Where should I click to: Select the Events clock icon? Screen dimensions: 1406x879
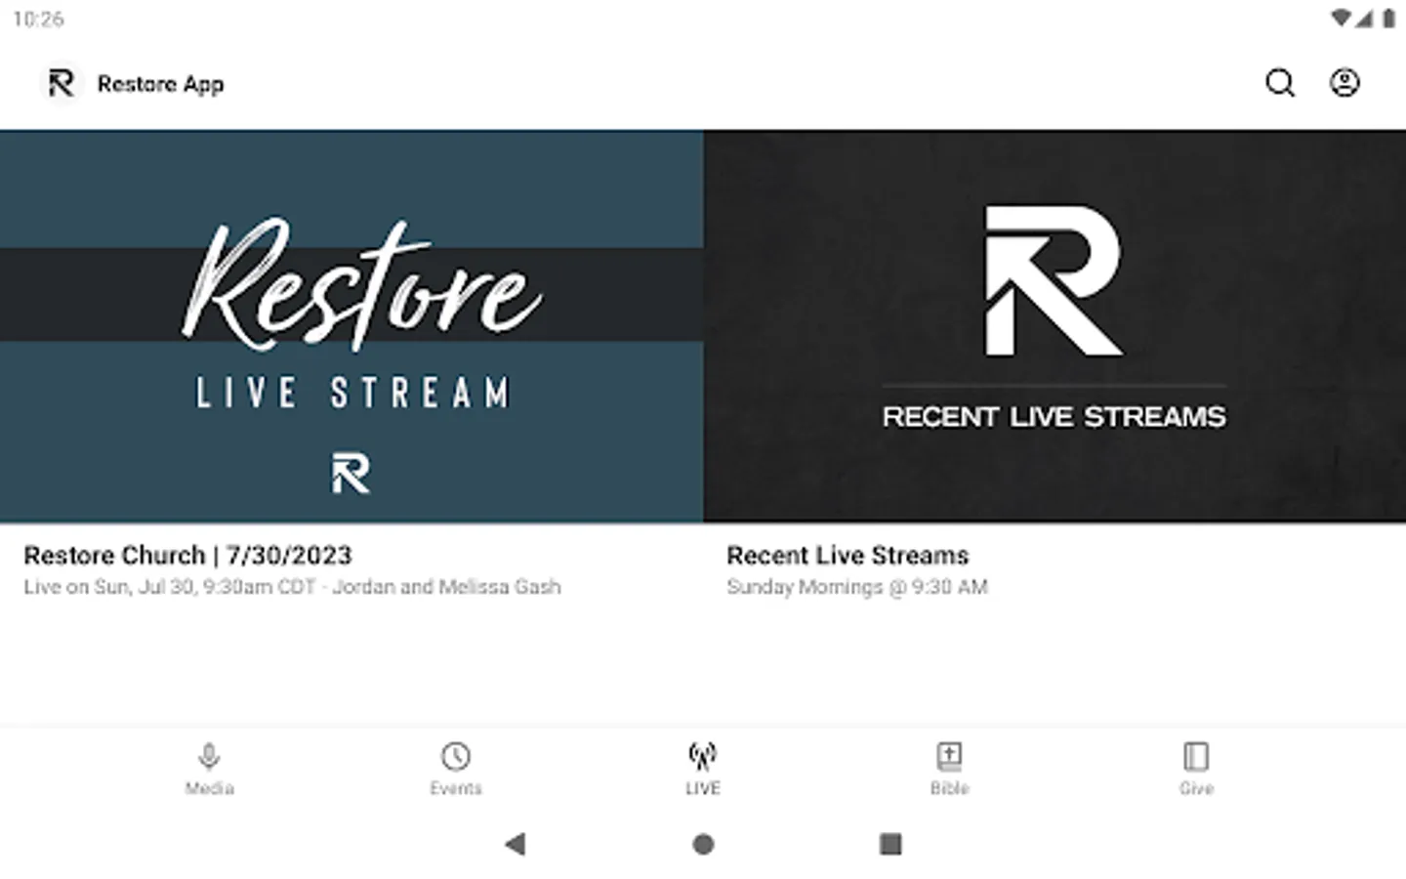point(456,756)
